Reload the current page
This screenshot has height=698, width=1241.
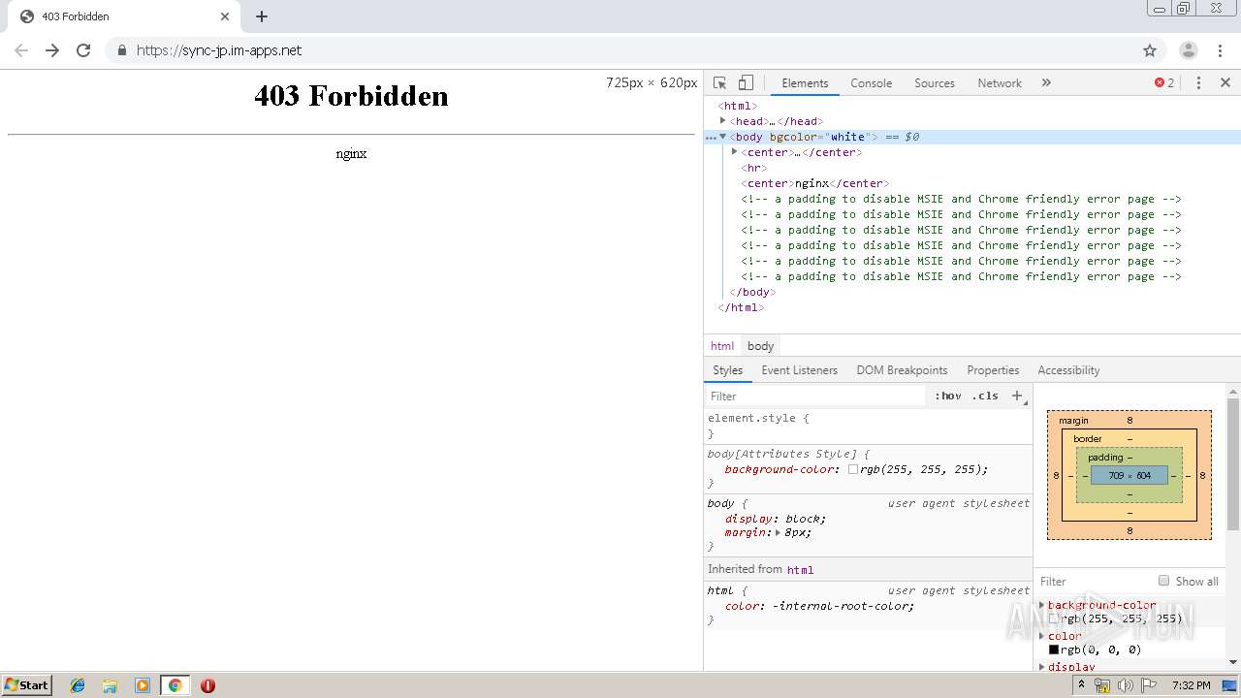(x=83, y=50)
